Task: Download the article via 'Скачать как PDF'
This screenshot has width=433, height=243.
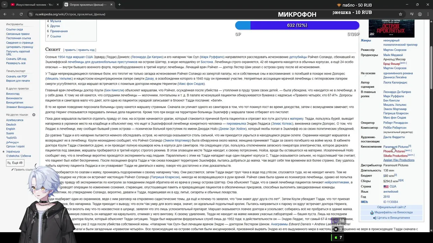Action: (x=17, y=76)
